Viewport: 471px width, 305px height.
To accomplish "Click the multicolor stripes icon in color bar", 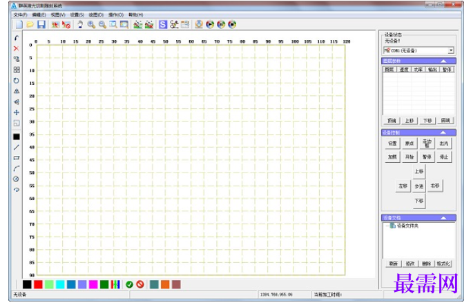I will pos(115,284).
